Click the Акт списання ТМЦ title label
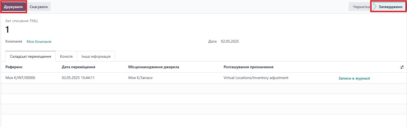 pyautogui.click(x=22, y=21)
